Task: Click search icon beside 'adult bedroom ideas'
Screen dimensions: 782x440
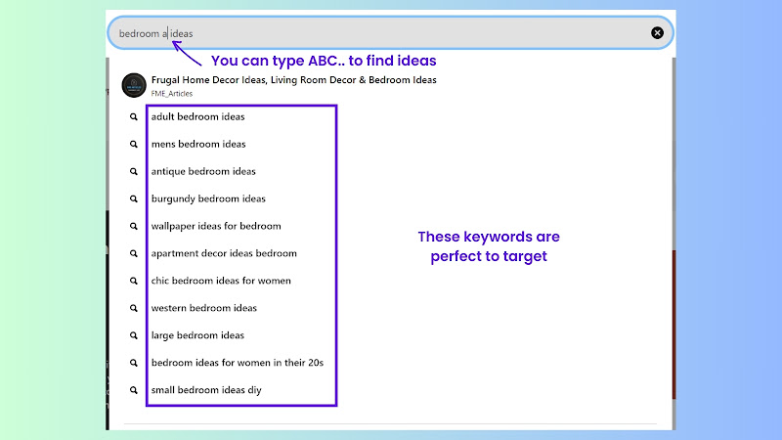Action: tap(134, 116)
